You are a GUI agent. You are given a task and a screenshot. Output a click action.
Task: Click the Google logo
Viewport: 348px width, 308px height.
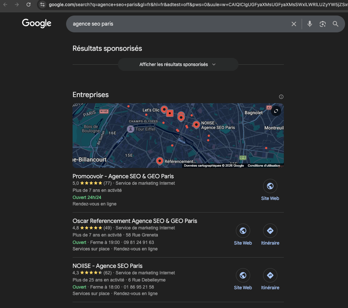point(37,23)
